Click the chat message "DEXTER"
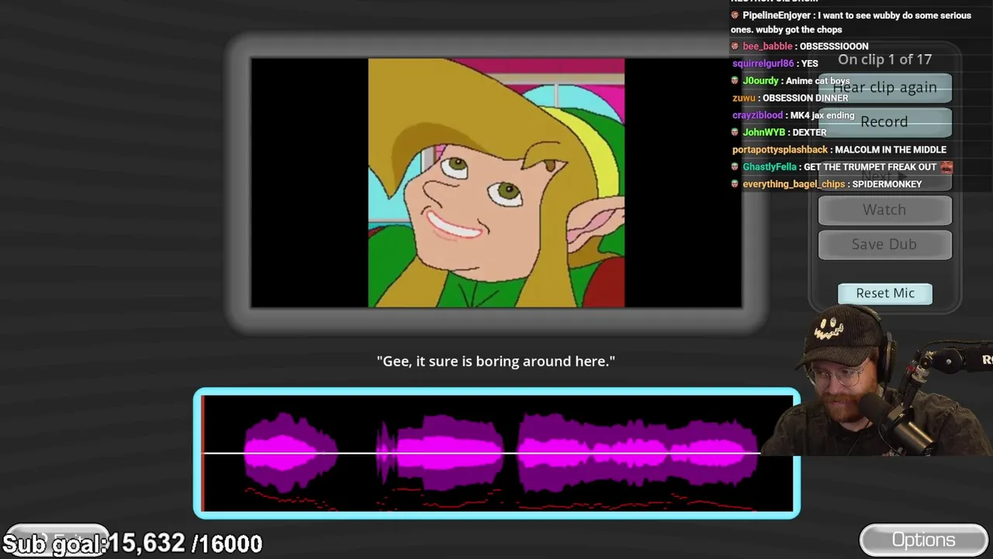Viewport: 993px width, 559px height. pos(809,132)
